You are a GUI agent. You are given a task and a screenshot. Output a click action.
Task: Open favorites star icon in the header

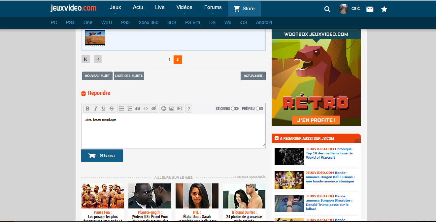pyautogui.click(x=384, y=9)
